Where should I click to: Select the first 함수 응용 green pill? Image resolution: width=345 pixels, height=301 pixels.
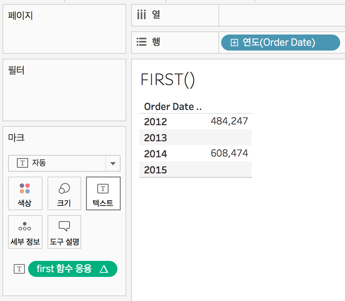[x=73, y=269]
